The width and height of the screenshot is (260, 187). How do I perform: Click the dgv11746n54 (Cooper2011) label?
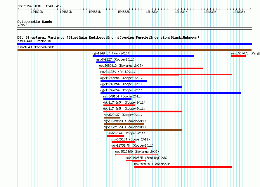[x=121, y=84]
